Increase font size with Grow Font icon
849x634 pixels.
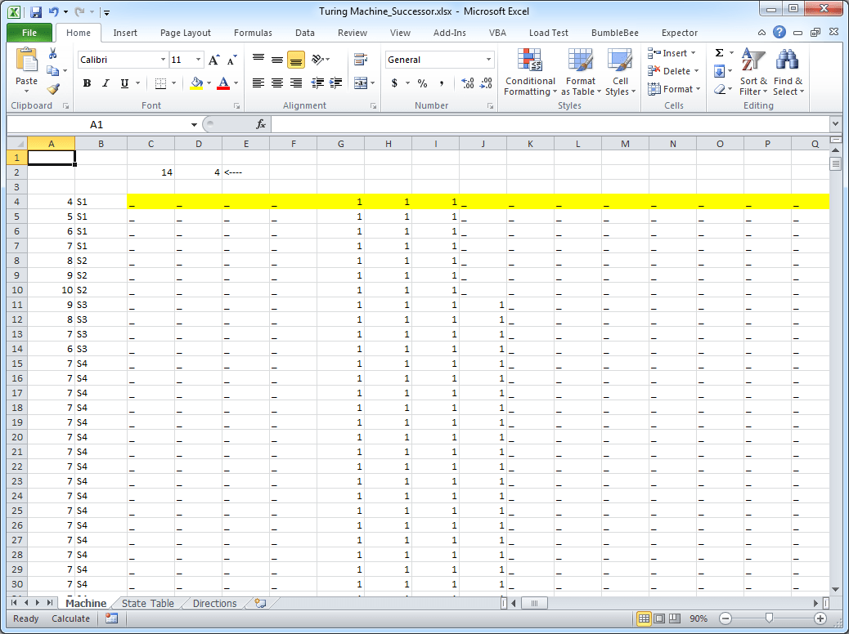pyautogui.click(x=213, y=60)
